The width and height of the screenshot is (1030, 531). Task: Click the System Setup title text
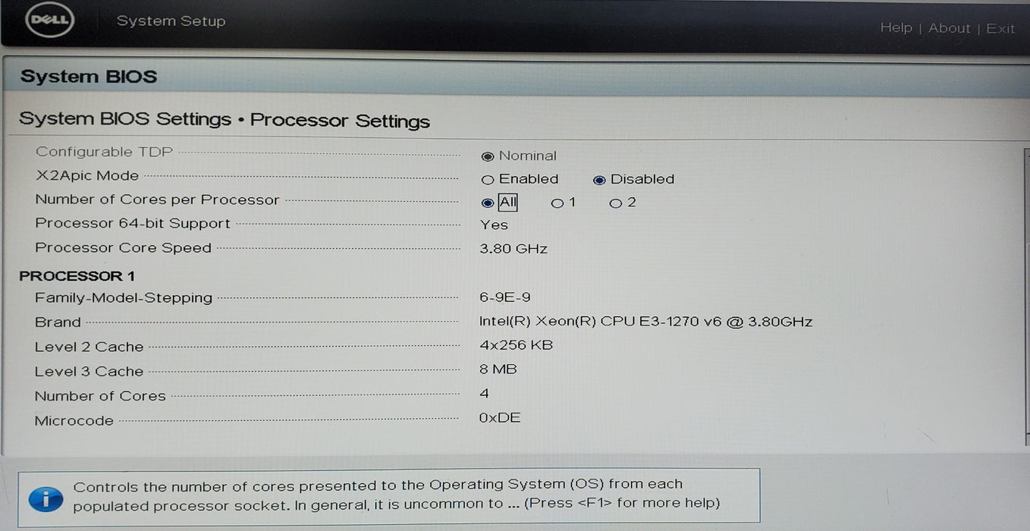171,21
